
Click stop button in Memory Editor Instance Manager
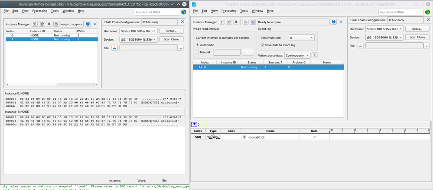pos(49,24)
